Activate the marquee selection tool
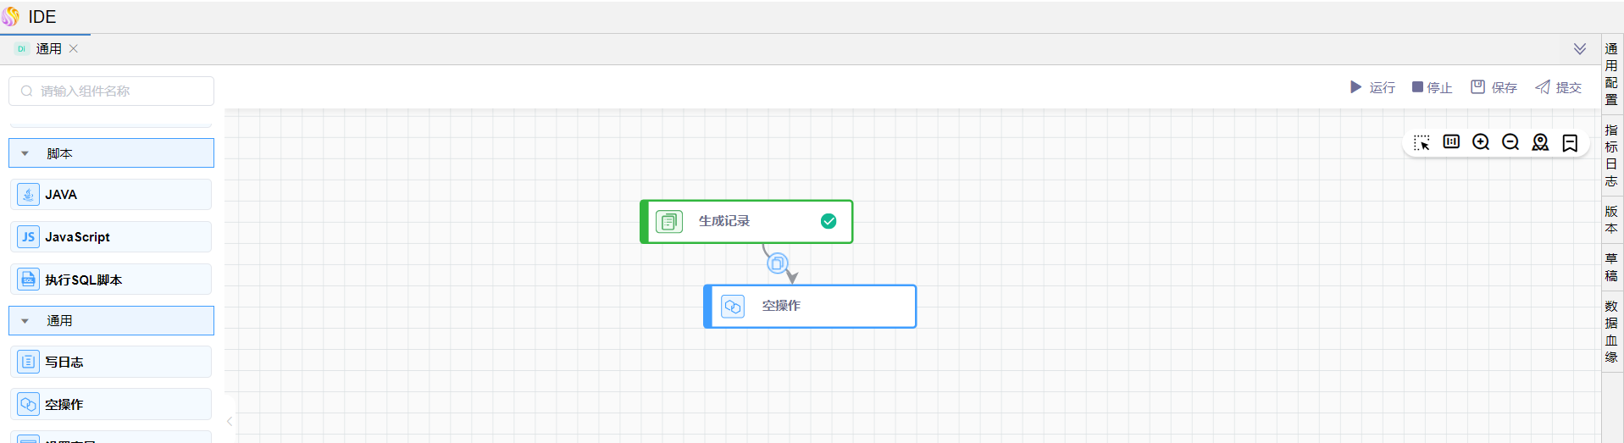Viewport: 1624px width, 443px height. tap(1422, 142)
